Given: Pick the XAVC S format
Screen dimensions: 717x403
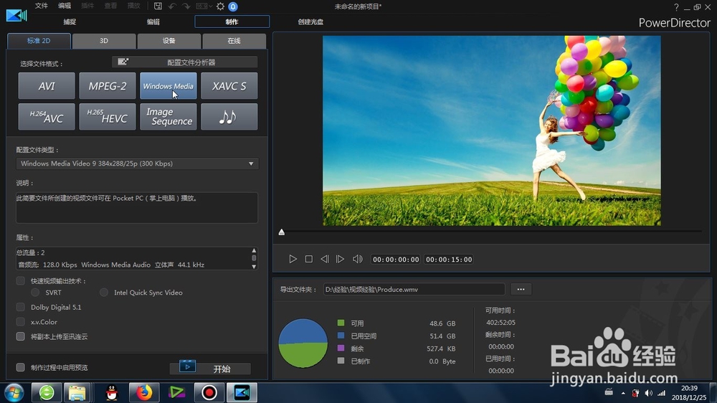Looking at the screenshot, I should tap(229, 85).
